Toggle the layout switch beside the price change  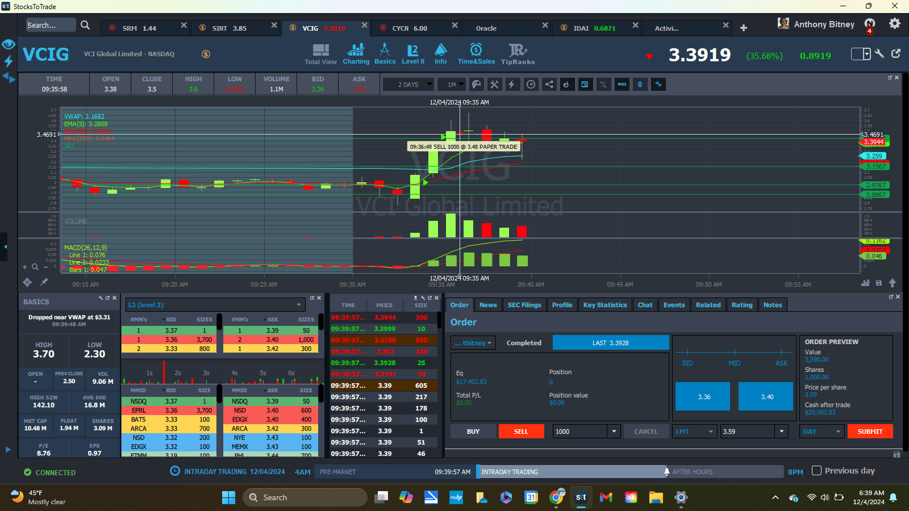point(861,54)
